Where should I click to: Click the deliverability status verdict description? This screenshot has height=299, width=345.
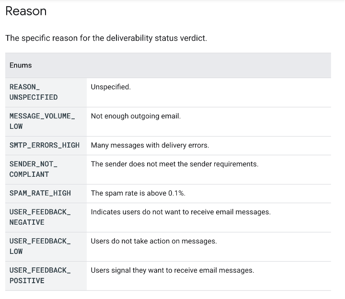point(106,38)
